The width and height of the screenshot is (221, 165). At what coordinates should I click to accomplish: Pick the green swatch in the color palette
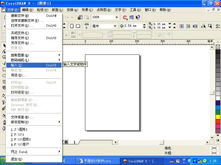pos(218,112)
